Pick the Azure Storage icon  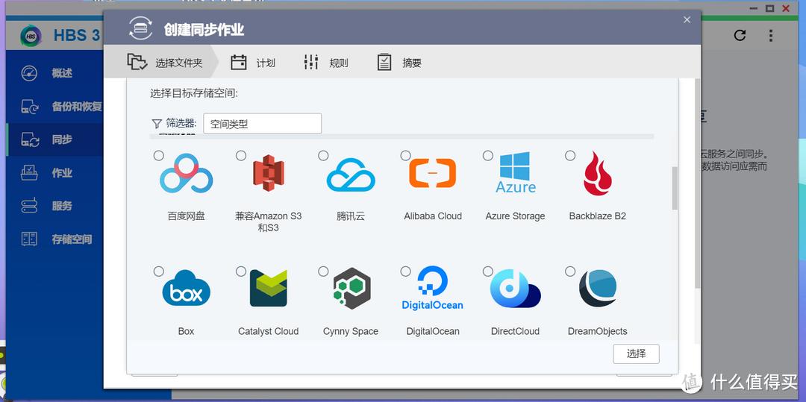(x=515, y=173)
